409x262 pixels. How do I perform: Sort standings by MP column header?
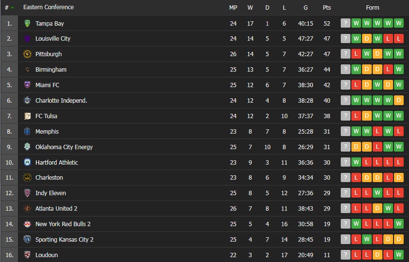[x=233, y=8]
